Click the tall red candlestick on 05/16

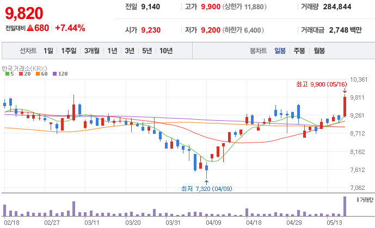pyautogui.click(x=345, y=107)
